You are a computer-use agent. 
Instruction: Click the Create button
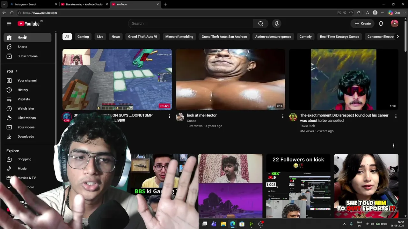coord(363,24)
